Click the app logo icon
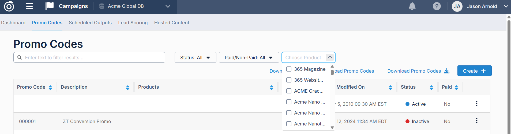 9,6
